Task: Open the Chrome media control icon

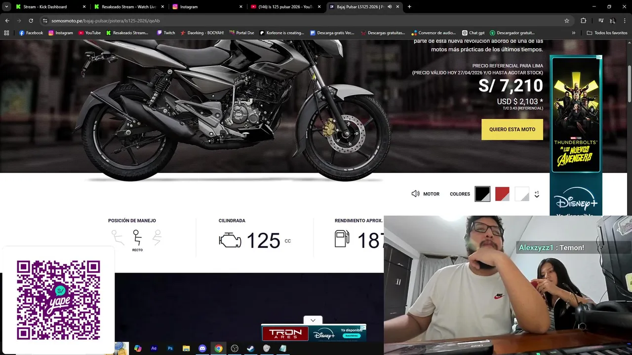Action: pyautogui.click(x=601, y=21)
